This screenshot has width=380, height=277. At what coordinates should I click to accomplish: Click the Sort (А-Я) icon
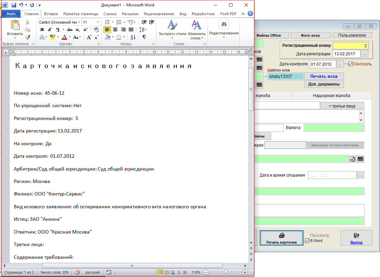133,37
